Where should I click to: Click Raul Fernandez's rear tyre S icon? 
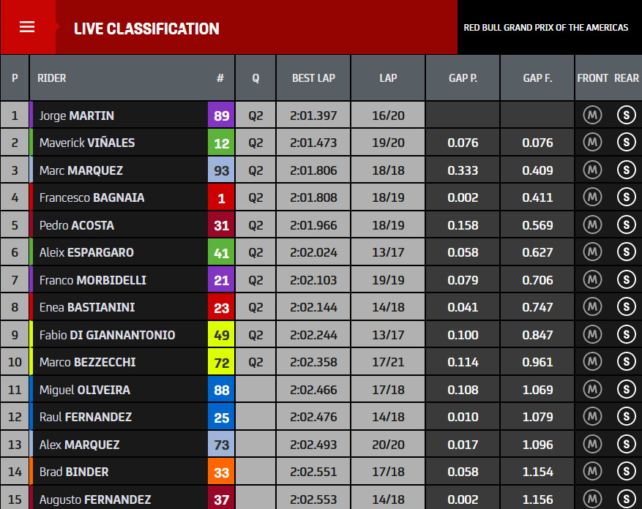[x=626, y=417]
